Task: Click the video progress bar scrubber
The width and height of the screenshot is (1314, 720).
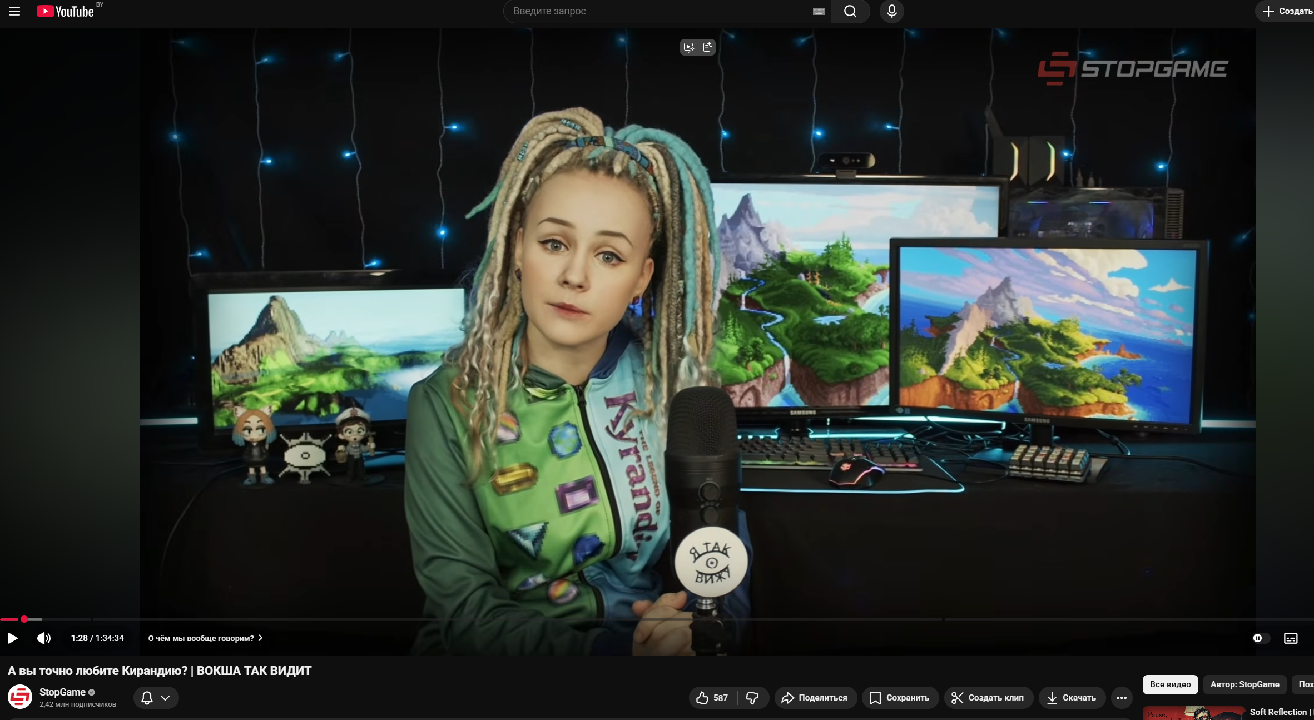Action: click(x=24, y=619)
